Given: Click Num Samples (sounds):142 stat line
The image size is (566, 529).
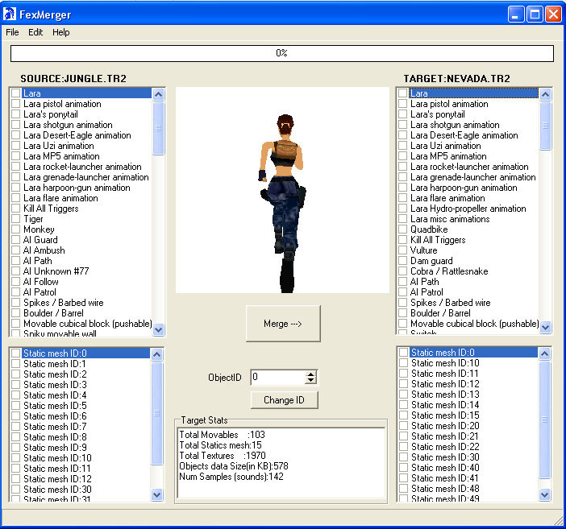Looking at the screenshot, I should point(231,477).
